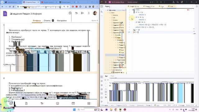The height and width of the screenshot is (112, 199).
Task: Run the script with PyCharm's green Run button
Action: (157, 2)
